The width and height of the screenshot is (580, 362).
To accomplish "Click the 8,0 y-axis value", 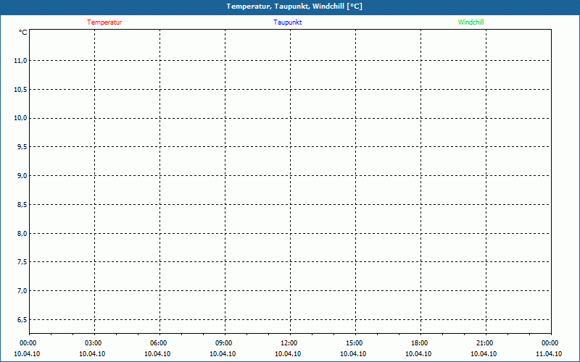I will coord(22,233).
